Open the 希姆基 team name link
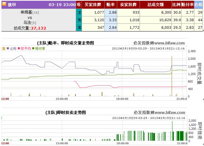 (x=26, y=12)
